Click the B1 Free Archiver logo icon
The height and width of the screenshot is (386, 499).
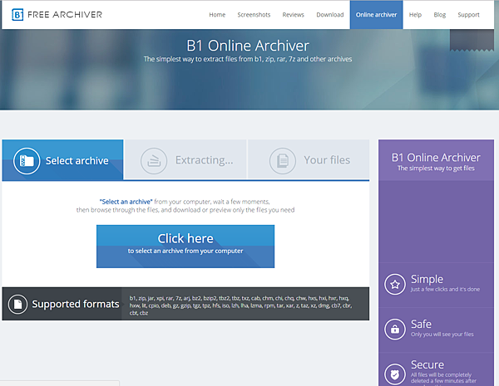coord(17,15)
